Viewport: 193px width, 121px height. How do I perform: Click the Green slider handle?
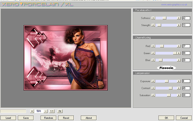point(175,53)
